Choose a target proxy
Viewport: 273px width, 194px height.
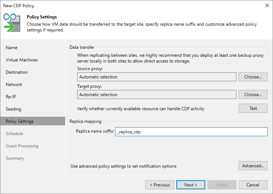pyautogui.click(x=253, y=95)
